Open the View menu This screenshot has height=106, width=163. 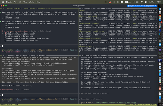point(25,2)
